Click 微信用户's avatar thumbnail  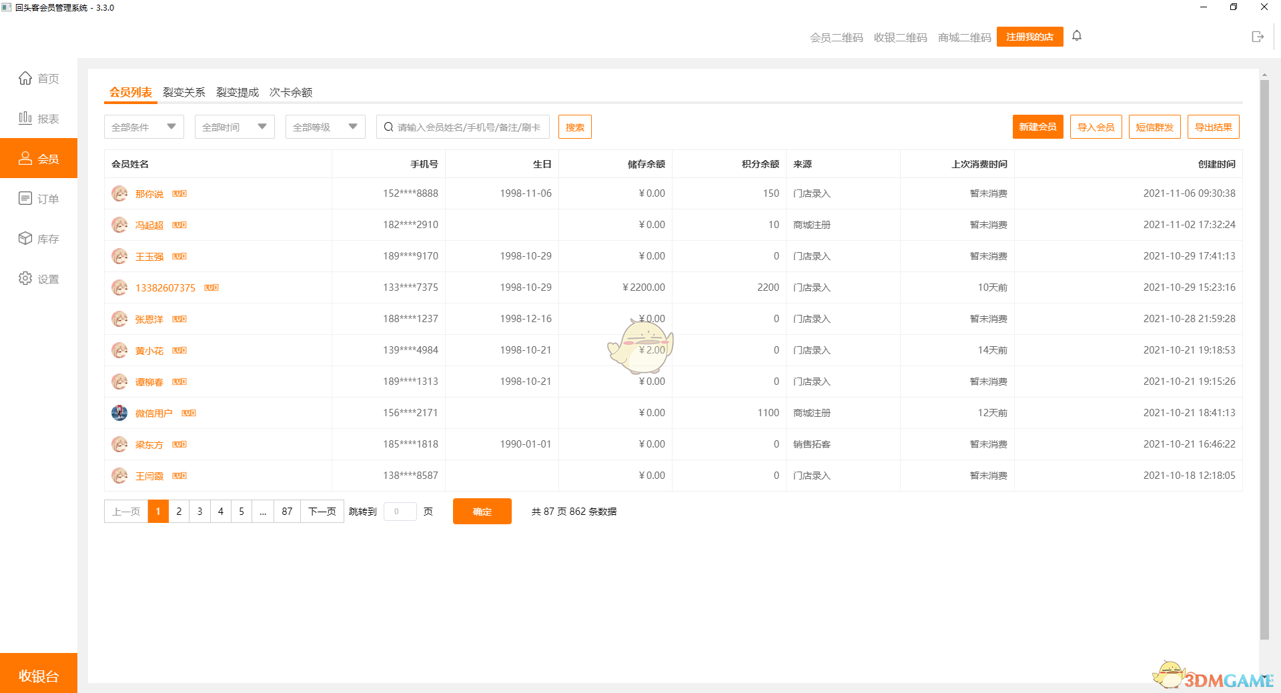click(x=119, y=413)
